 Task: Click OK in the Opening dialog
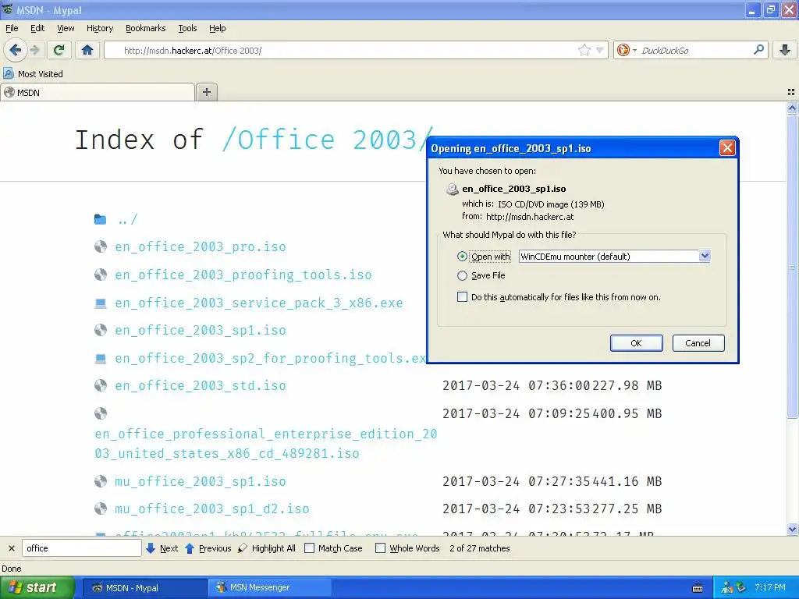pyautogui.click(x=636, y=343)
